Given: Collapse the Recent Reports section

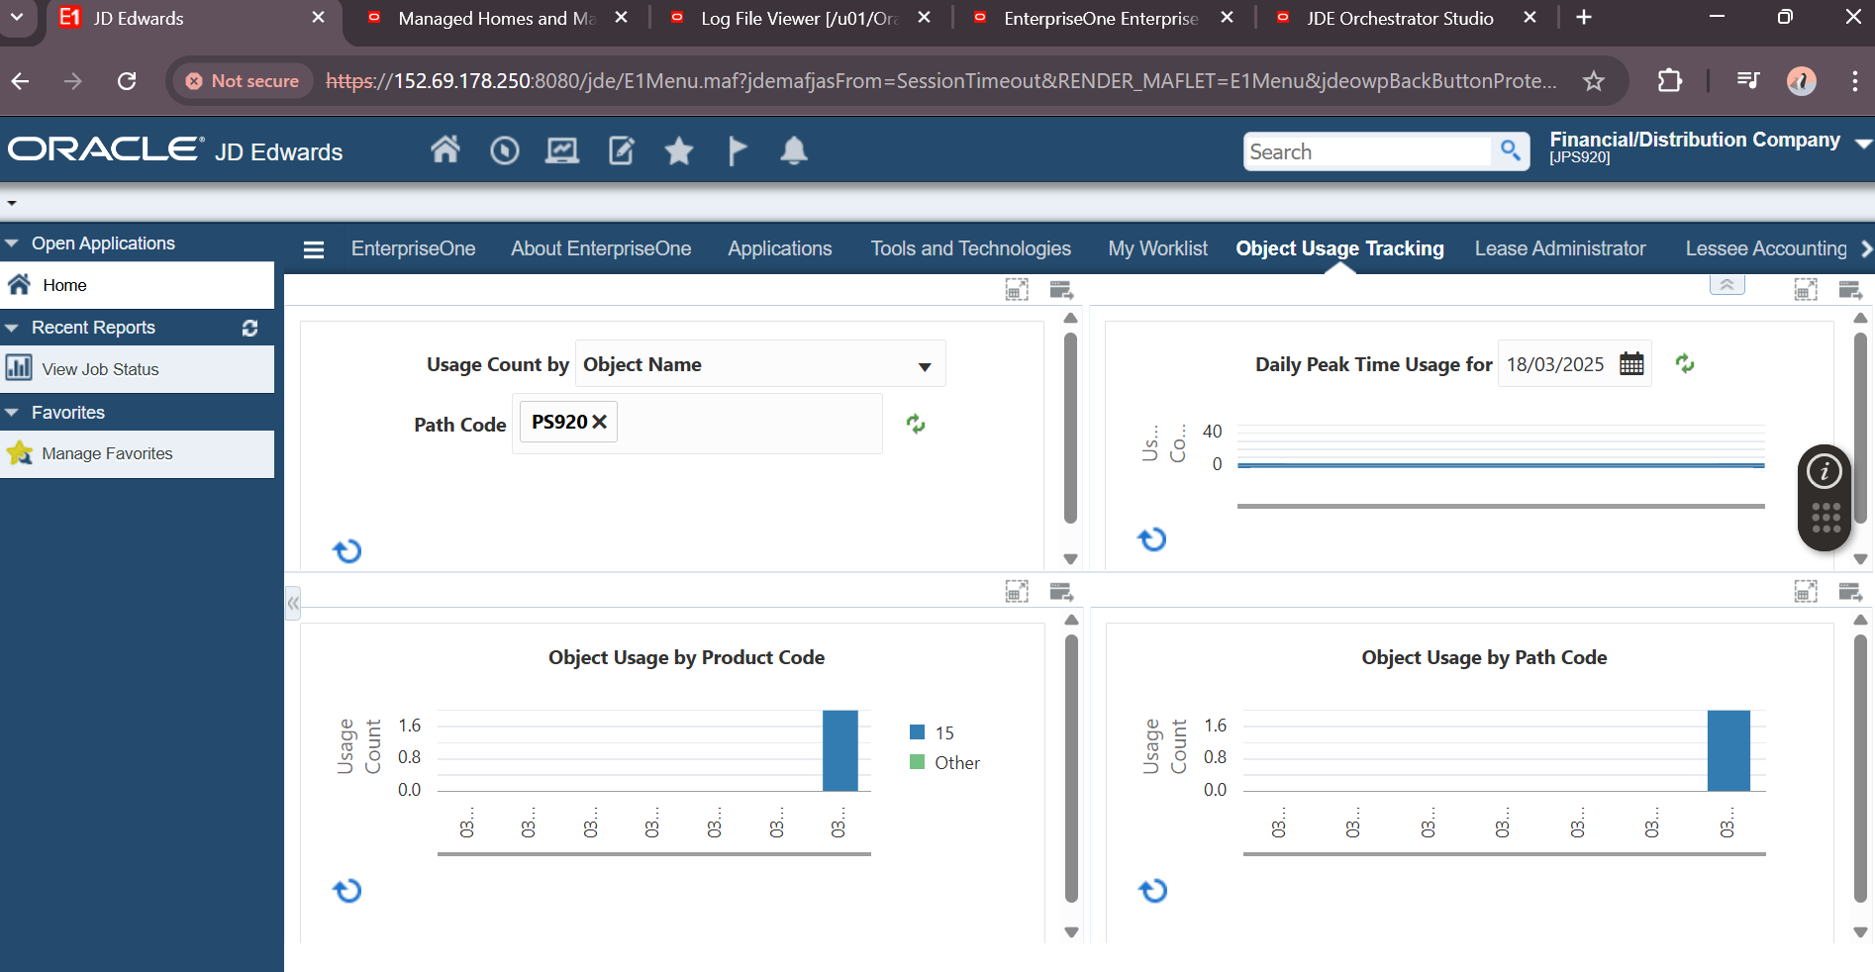Looking at the screenshot, I should point(12,328).
